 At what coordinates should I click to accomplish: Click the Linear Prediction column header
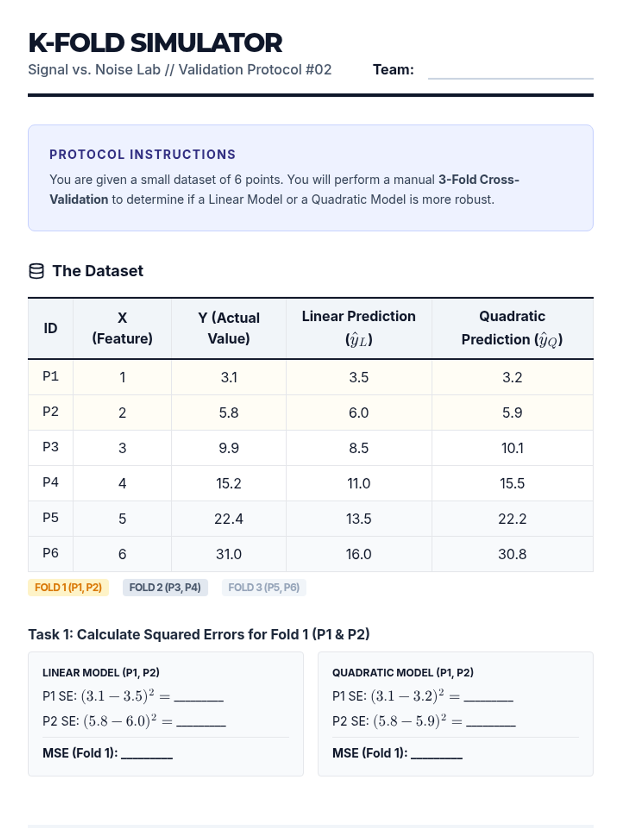[359, 328]
